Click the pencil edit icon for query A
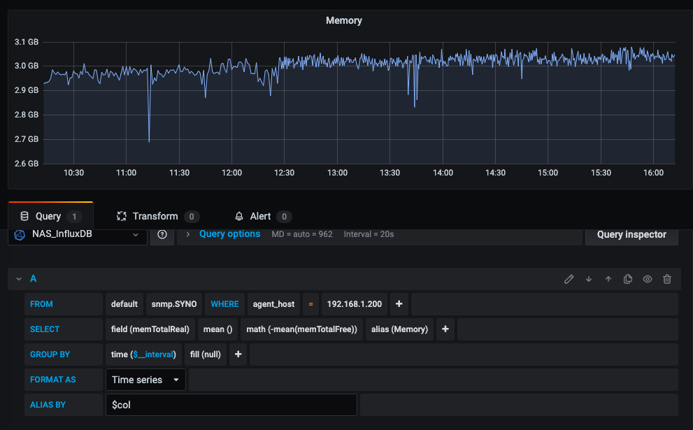This screenshot has width=693, height=430. click(x=569, y=279)
